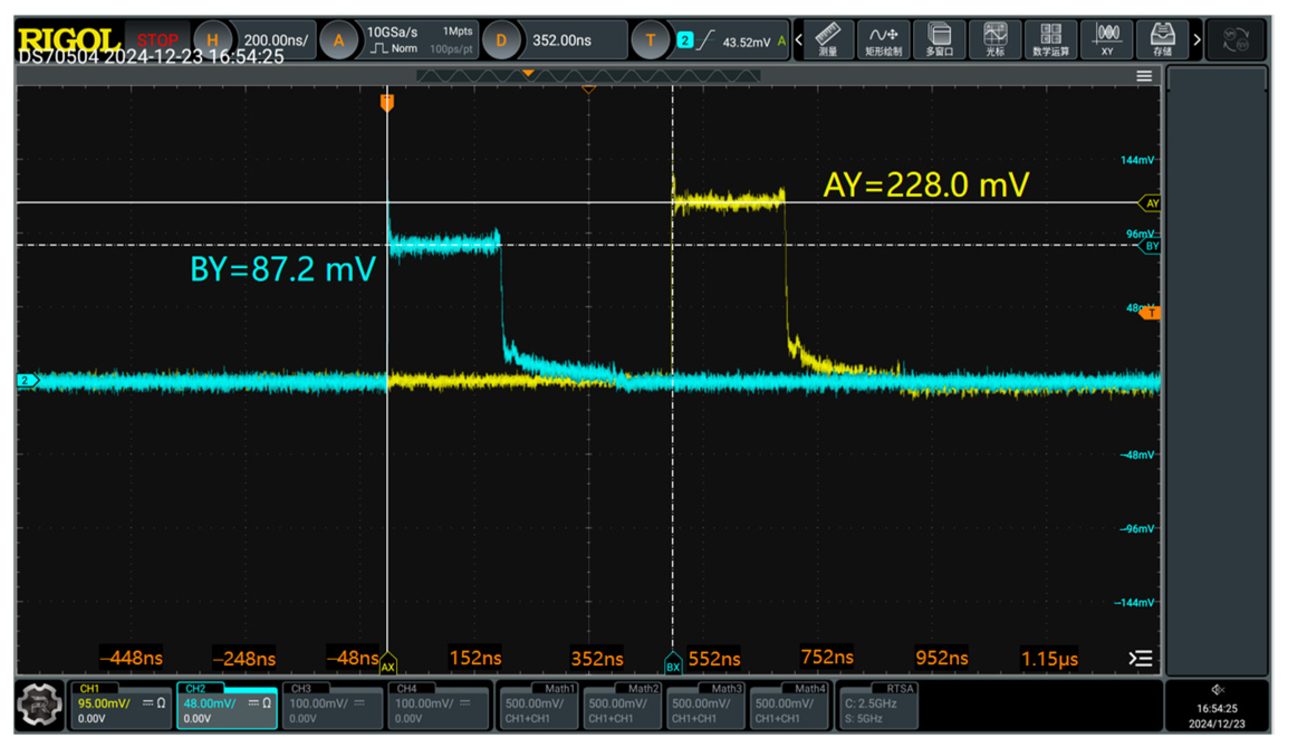
Task: Open horizontal timebase 200.00ns settings
Action: pos(276,40)
